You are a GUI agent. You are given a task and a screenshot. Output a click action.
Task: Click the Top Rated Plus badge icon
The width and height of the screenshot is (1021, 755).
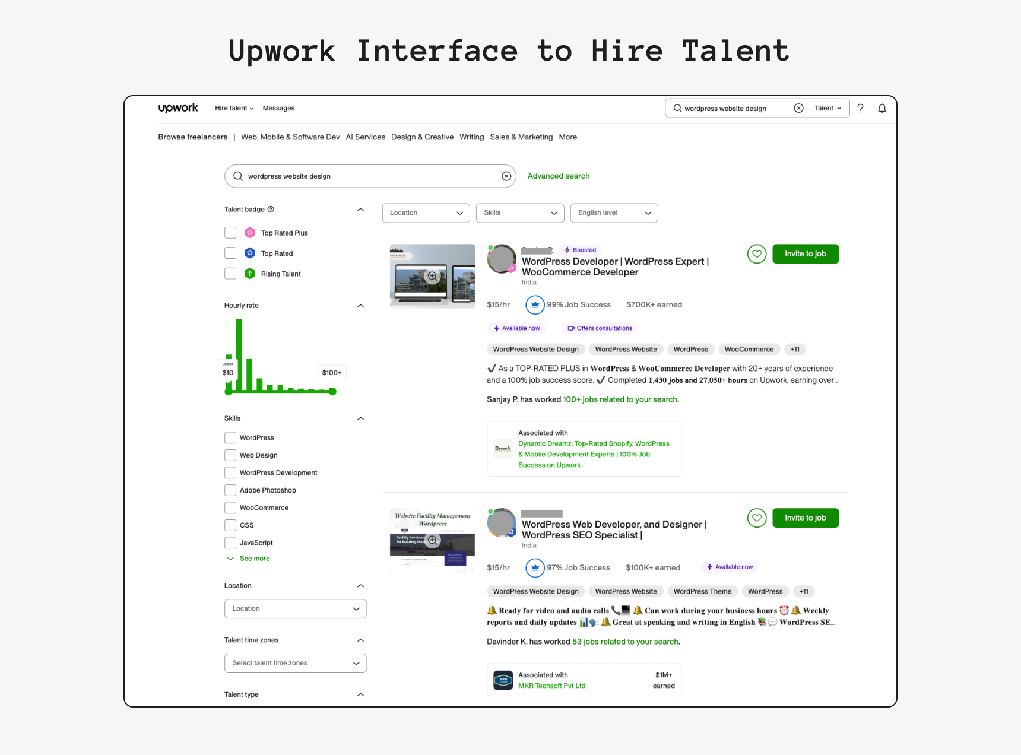[250, 233]
